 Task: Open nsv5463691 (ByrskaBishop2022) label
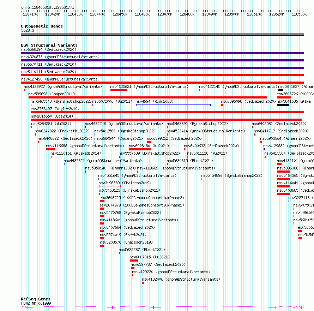click(197, 124)
